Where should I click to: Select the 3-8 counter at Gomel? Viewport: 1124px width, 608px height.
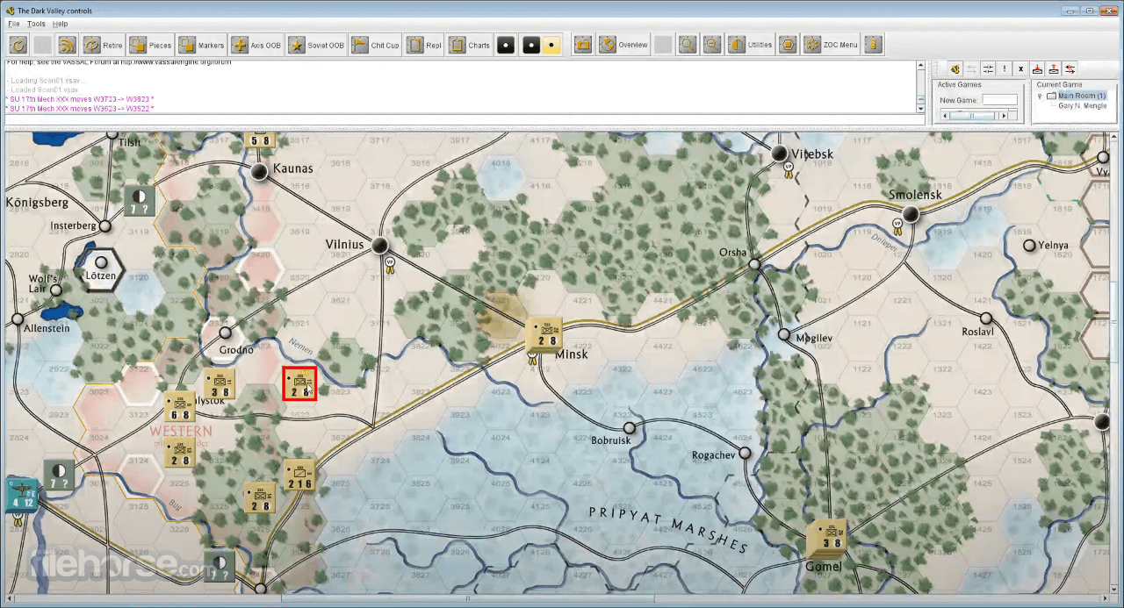pyautogui.click(x=827, y=538)
